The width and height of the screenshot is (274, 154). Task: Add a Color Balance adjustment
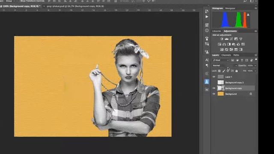[224, 44]
